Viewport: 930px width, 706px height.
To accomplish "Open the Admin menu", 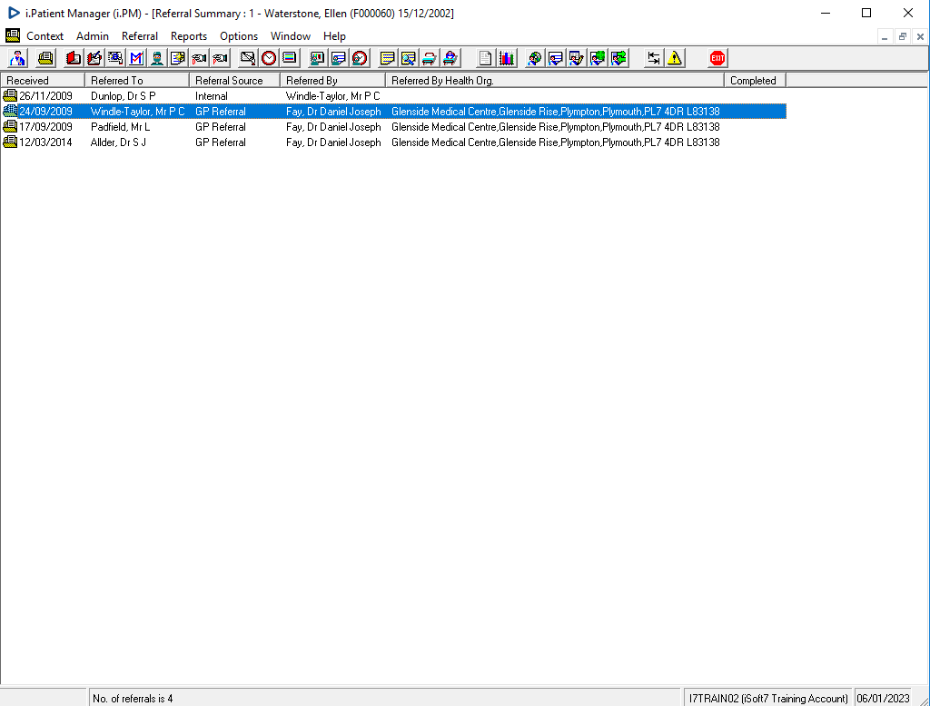I will [93, 36].
